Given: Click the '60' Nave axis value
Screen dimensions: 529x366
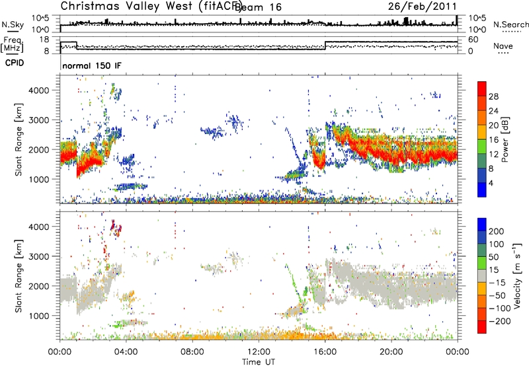Looking at the screenshot, I should pyautogui.click(x=473, y=40).
